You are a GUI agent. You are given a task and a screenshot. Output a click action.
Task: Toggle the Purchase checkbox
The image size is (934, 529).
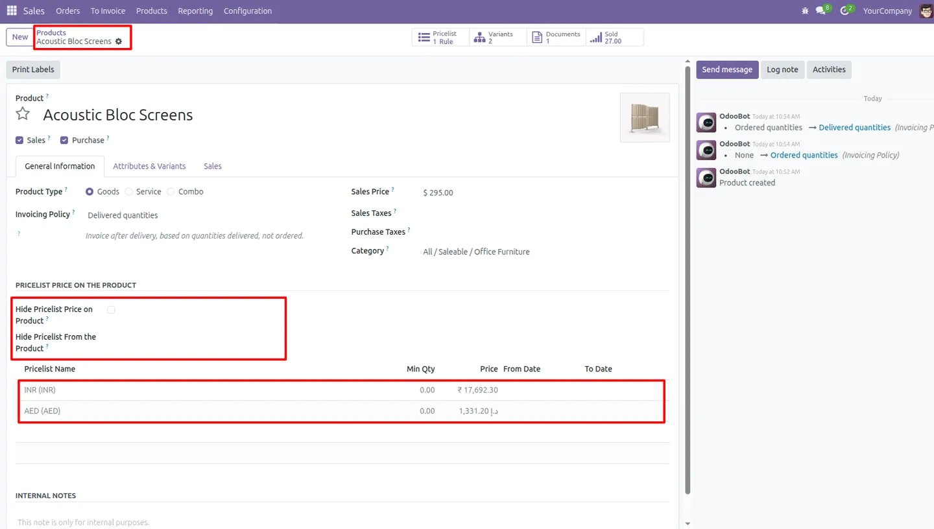64,140
